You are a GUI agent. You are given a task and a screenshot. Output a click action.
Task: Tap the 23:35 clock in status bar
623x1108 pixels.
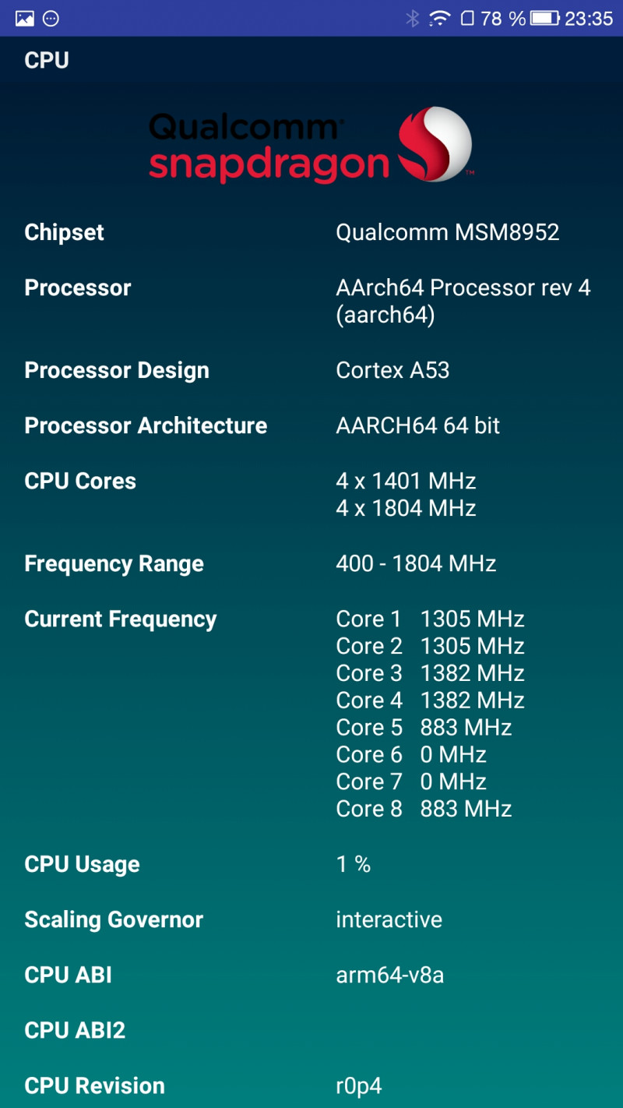point(589,18)
